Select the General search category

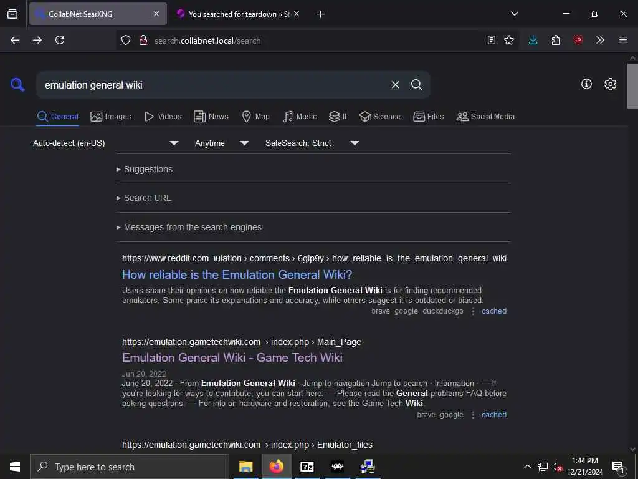(x=57, y=117)
